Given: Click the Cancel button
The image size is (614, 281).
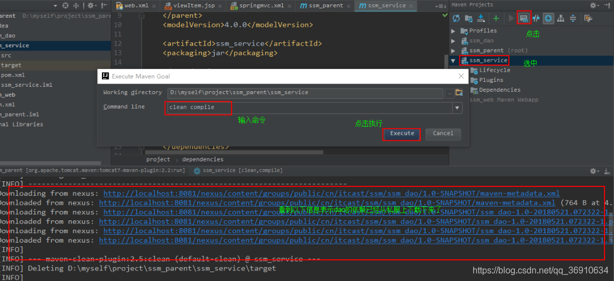Looking at the screenshot, I should [443, 134].
